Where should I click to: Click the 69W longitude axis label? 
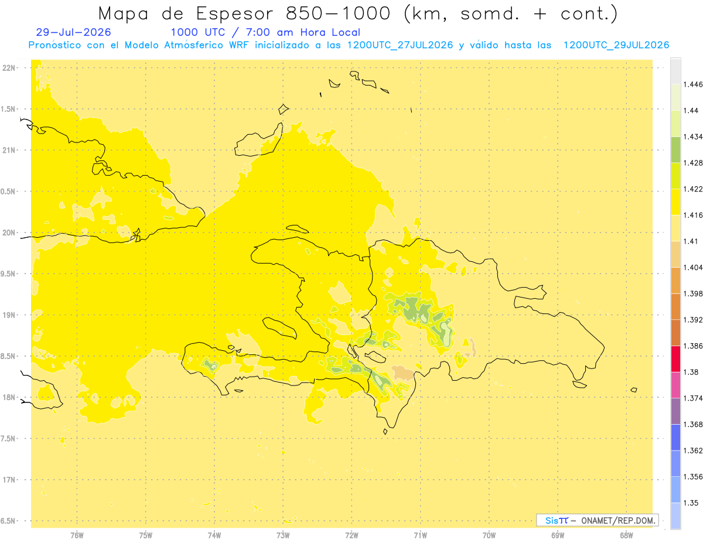click(558, 535)
